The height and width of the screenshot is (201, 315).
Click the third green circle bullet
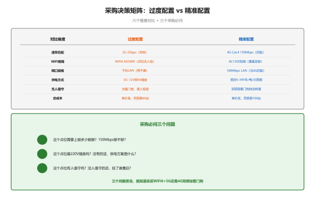click(42, 168)
